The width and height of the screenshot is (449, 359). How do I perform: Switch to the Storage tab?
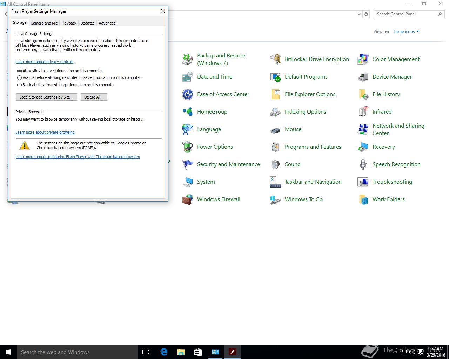(20, 22)
